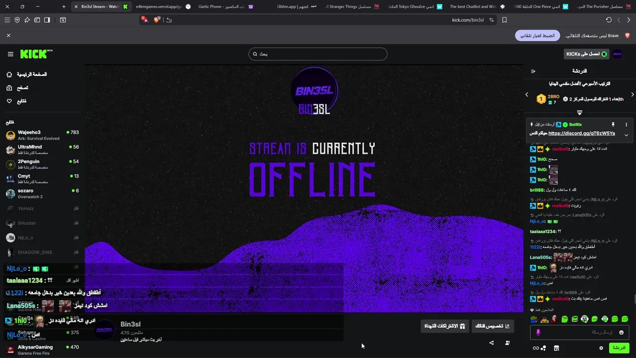The width and height of the screenshot is (636, 358).
Task: Open the emoji picker in chat input
Action: click(x=621, y=332)
